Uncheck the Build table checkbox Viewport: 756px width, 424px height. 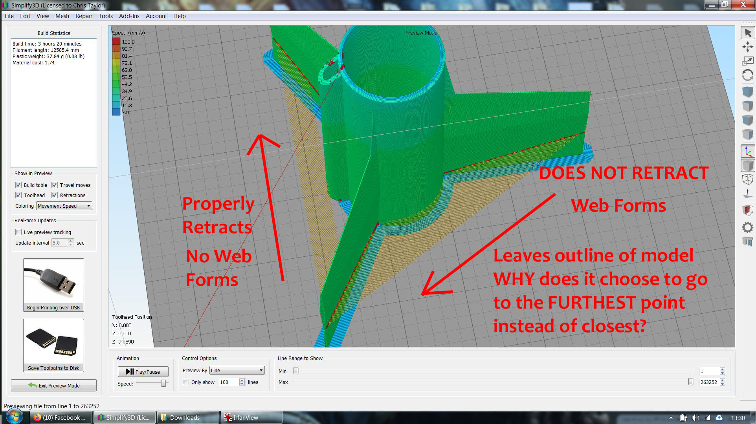coord(18,185)
